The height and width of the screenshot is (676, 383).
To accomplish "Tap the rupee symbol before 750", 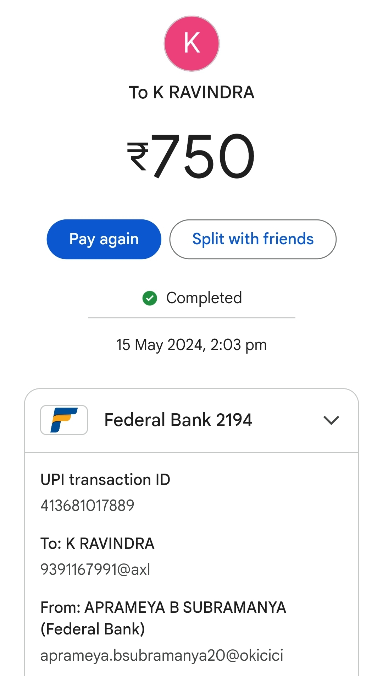I will 138,156.
